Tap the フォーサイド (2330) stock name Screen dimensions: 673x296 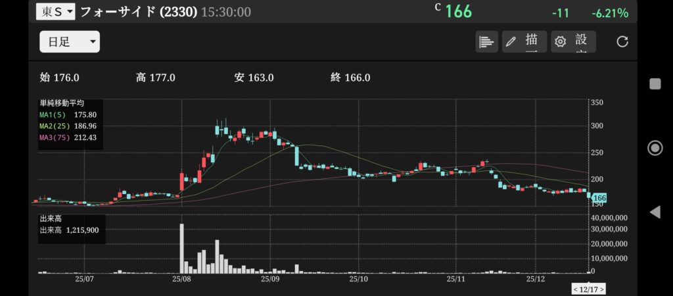(138, 12)
